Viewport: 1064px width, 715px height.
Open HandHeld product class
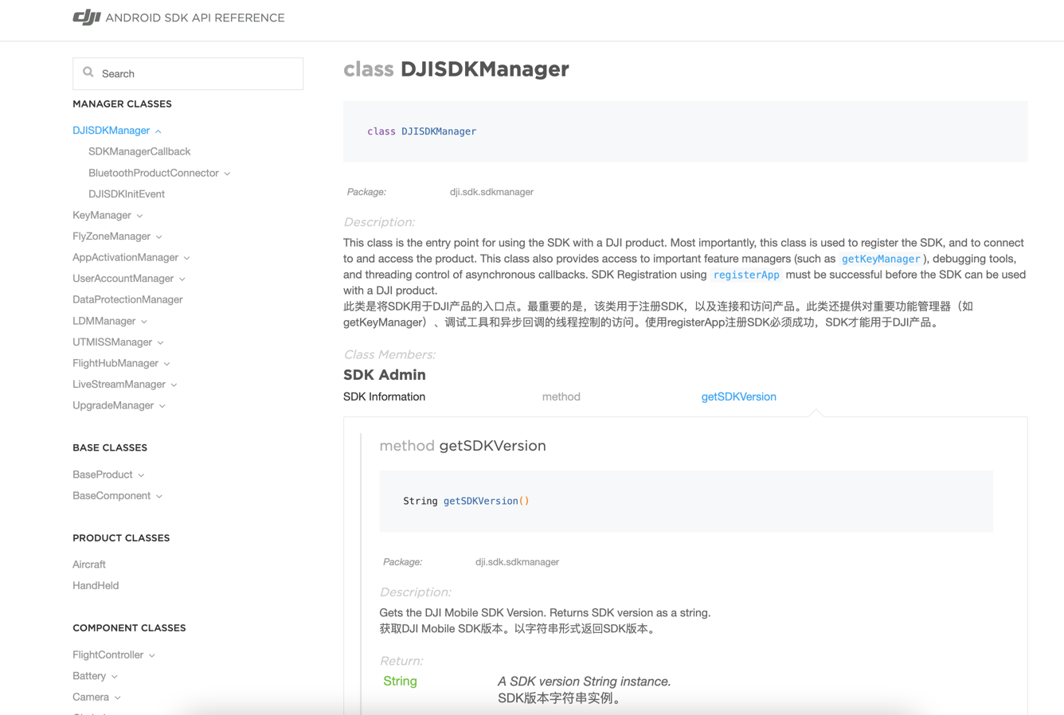(96, 585)
